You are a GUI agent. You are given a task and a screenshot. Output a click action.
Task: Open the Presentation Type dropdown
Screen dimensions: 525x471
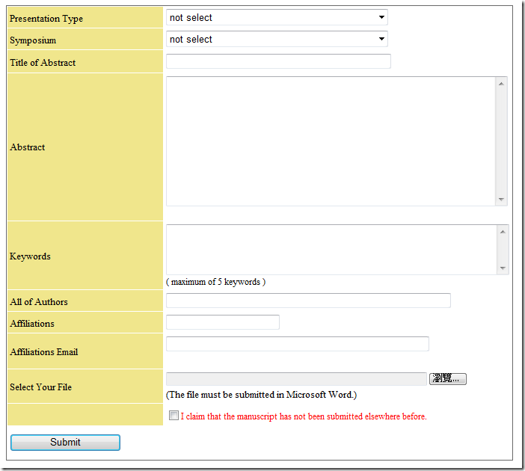coord(275,17)
